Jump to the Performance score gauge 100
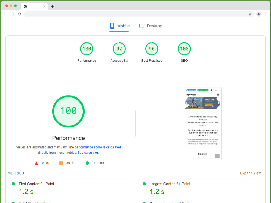This screenshot has width=271, height=203. click(87, 49)
